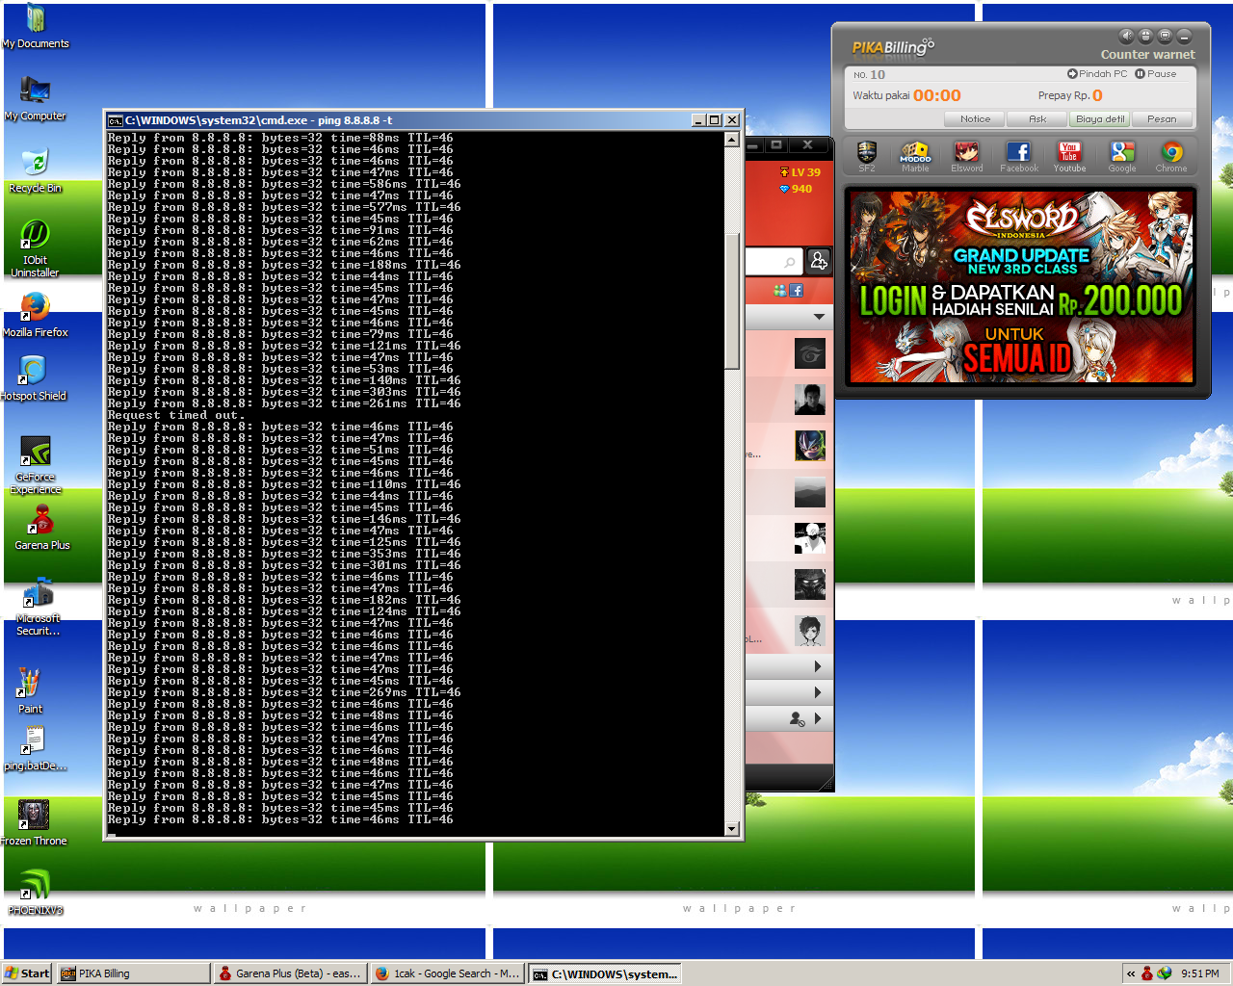Select the Mozilla Firefox desktop icon
This screenshot has width=1233, height=986.
click(35, 315)
